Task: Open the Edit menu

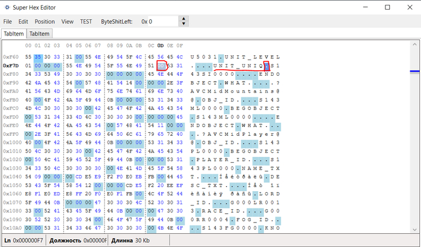Action: [x=23, y=21]
